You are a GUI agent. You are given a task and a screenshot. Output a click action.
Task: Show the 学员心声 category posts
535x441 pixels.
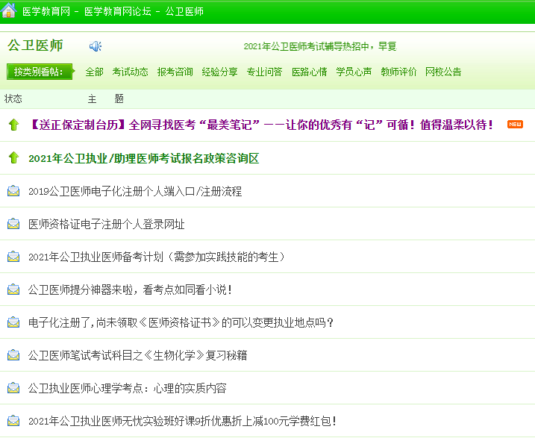coord(354,72)
